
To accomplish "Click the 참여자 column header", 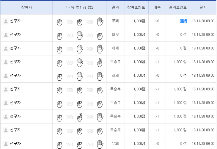I will [x=26, y=7].
